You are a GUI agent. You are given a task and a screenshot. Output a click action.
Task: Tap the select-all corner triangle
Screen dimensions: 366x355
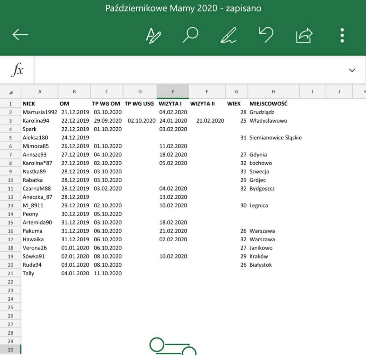[x=10, y=92]
